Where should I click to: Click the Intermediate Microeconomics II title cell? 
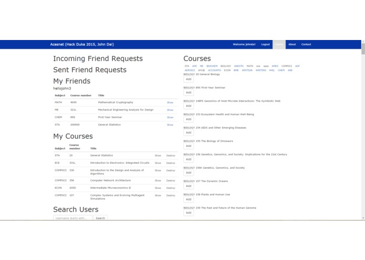[110, 188]
